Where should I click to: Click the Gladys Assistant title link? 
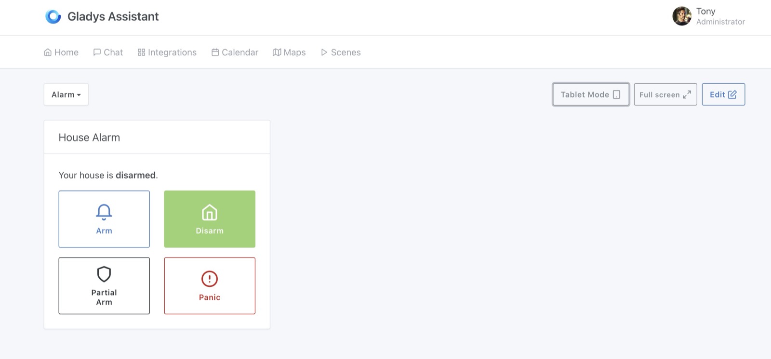click(113, 16)
